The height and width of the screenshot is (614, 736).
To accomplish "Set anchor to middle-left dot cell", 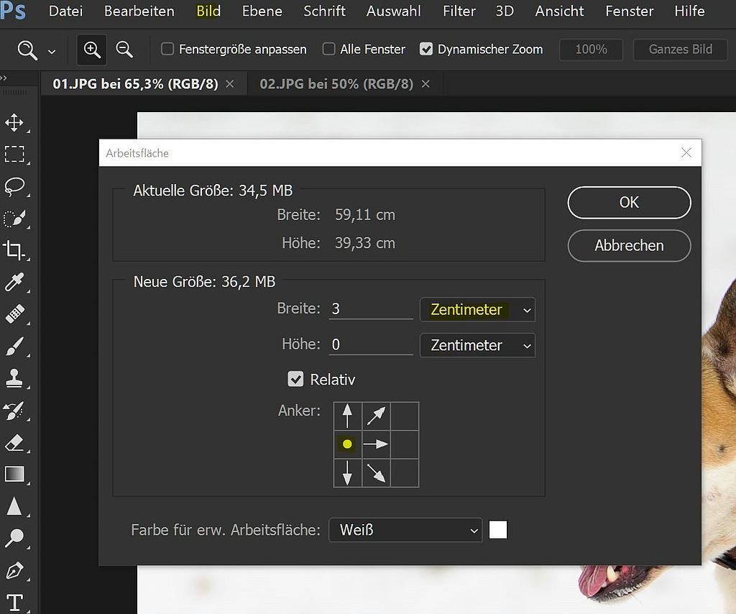I will point(347,444).
